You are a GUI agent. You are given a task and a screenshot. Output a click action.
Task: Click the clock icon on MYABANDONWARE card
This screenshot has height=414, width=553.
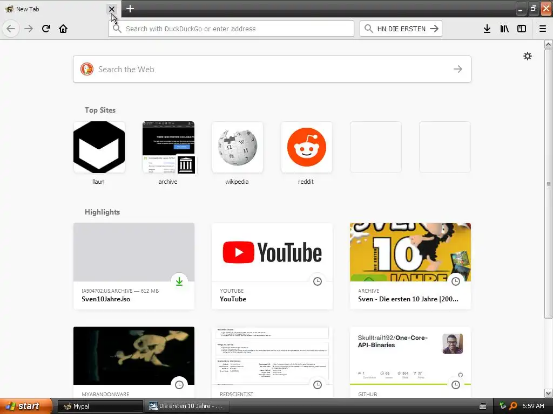coord(179,385)
